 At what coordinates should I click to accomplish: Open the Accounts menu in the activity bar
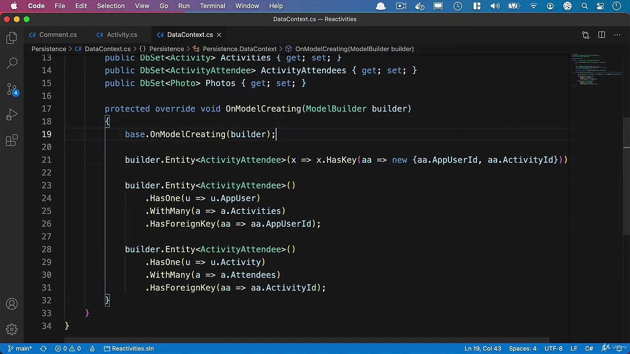click(x=12, y=304)
